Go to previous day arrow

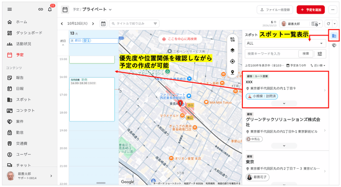[x=62, y=24]
